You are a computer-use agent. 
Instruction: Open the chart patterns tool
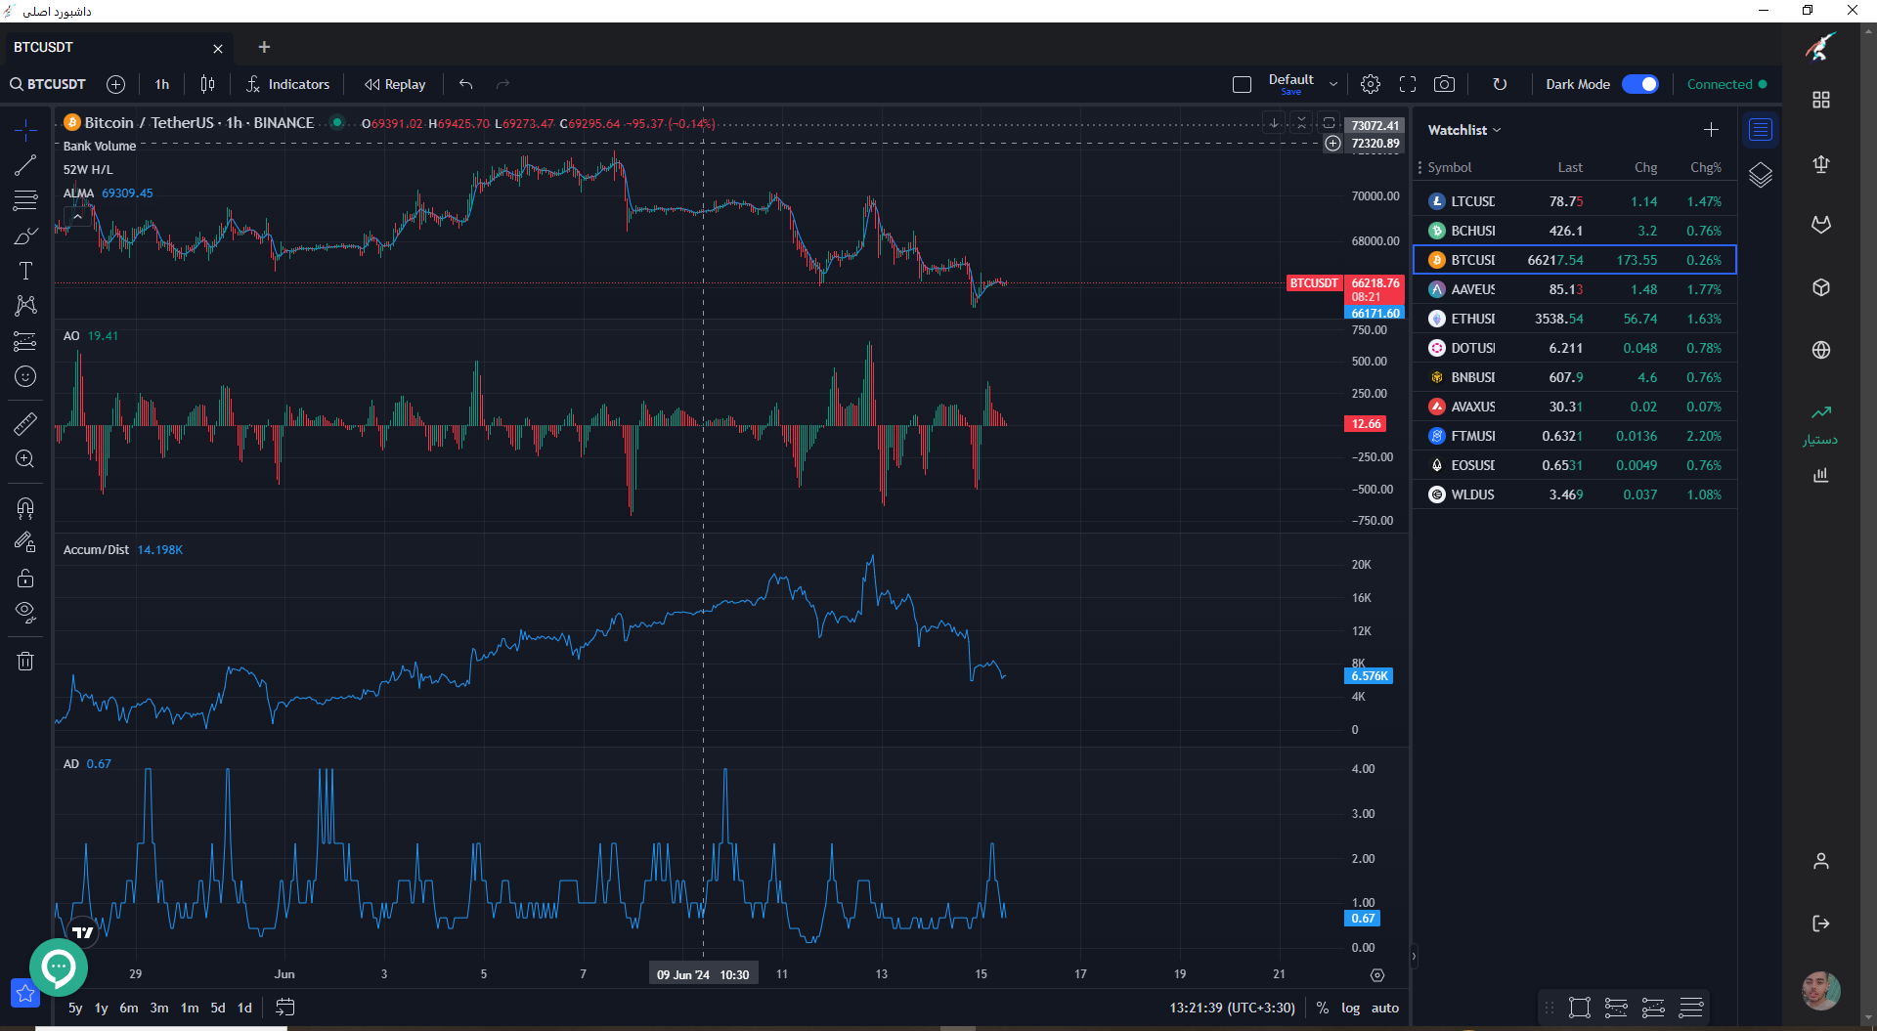(25, 306)
